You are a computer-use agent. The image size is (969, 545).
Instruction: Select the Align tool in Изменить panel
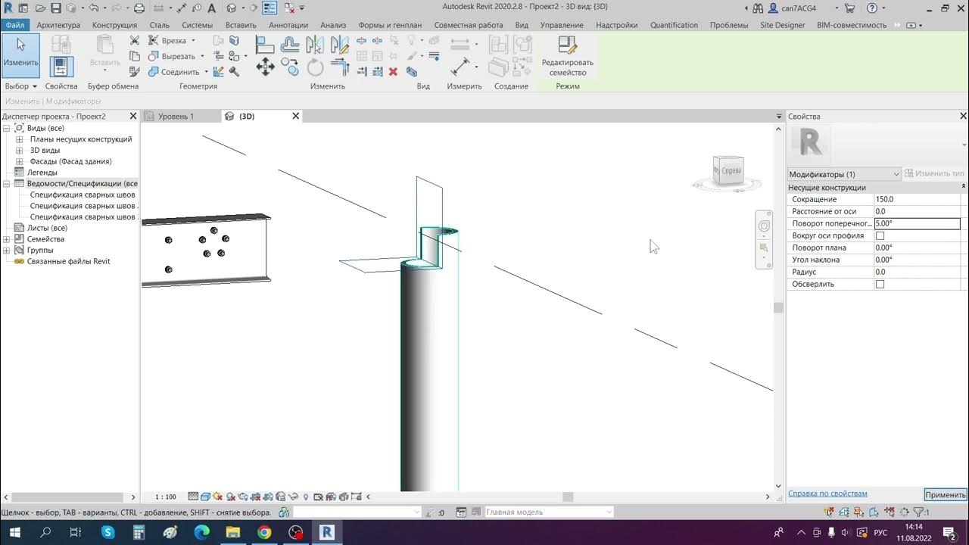pos(265,45)
